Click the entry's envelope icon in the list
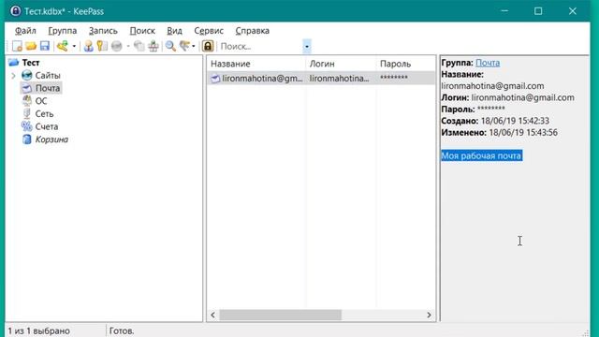 pos(215,79)
